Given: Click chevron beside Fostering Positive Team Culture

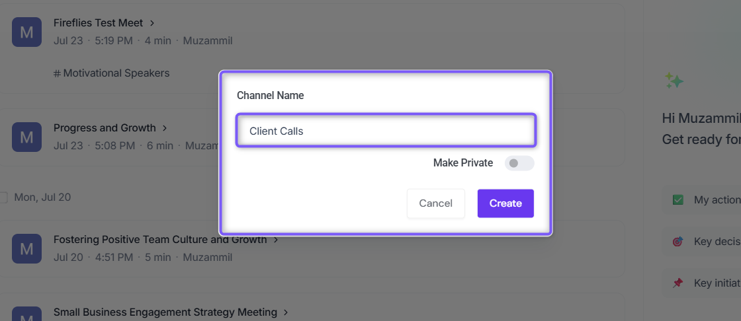Looking at the screenshot, I should (x=275, y=240).
